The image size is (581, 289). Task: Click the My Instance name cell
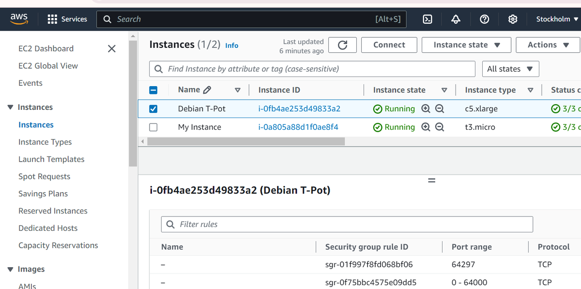pyautogui.click(x=199, y=127)
